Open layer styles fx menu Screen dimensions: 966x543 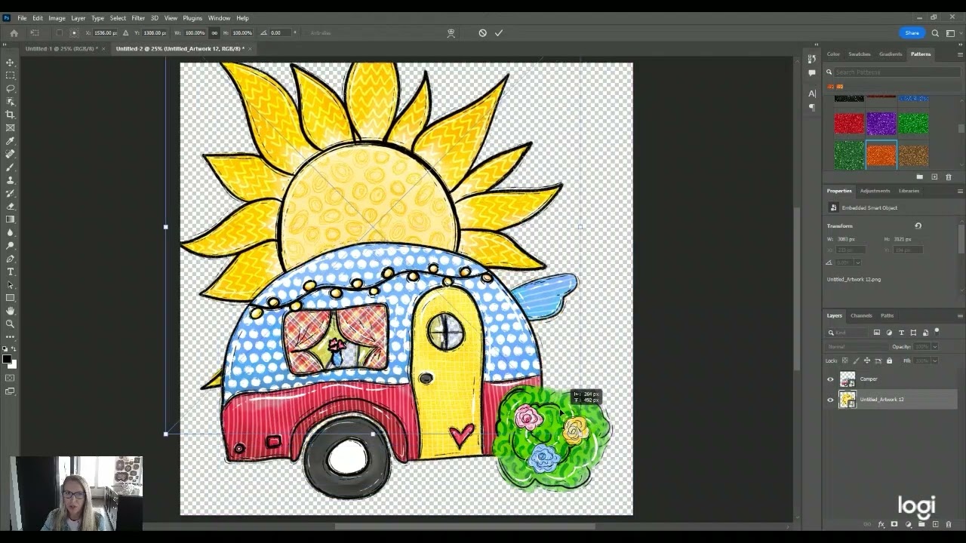click(881, 524)
